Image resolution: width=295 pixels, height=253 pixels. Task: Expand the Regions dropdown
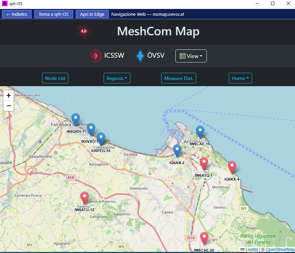117,78
